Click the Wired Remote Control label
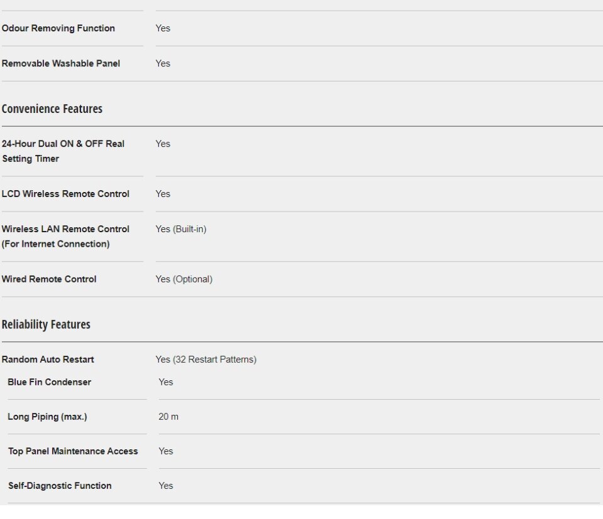603x519 pixels. coord(49,279)
